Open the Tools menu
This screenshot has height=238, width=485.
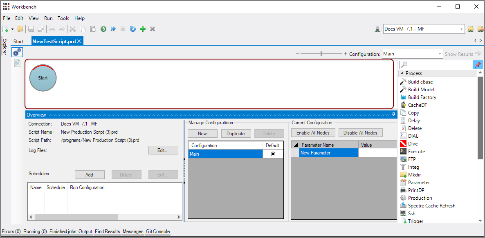click(63, 18)
